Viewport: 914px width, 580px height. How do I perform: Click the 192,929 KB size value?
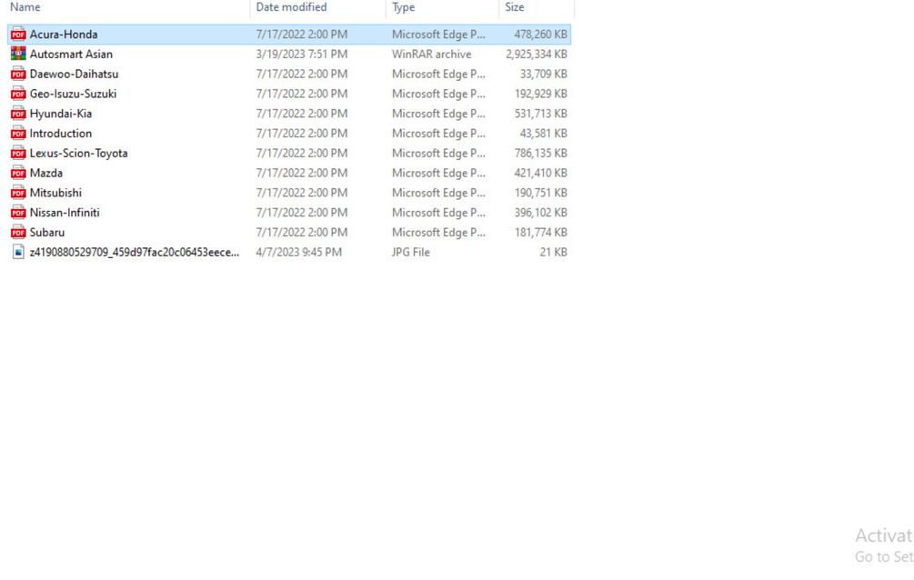[540, 94]
